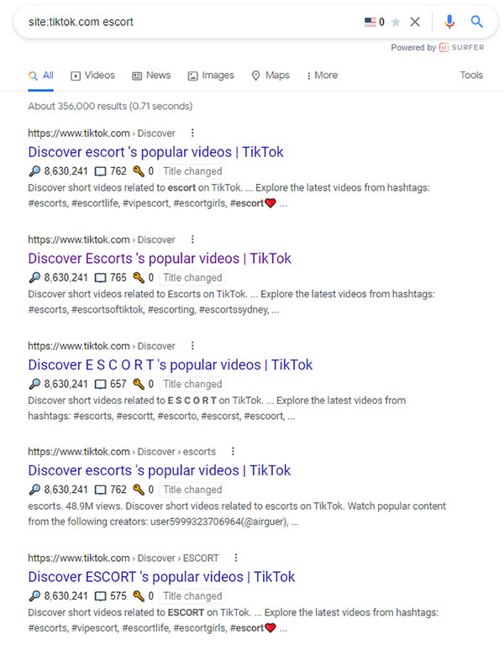
Task: Click the Tools button
Action: pyautogui.click(x=471, y=76)
